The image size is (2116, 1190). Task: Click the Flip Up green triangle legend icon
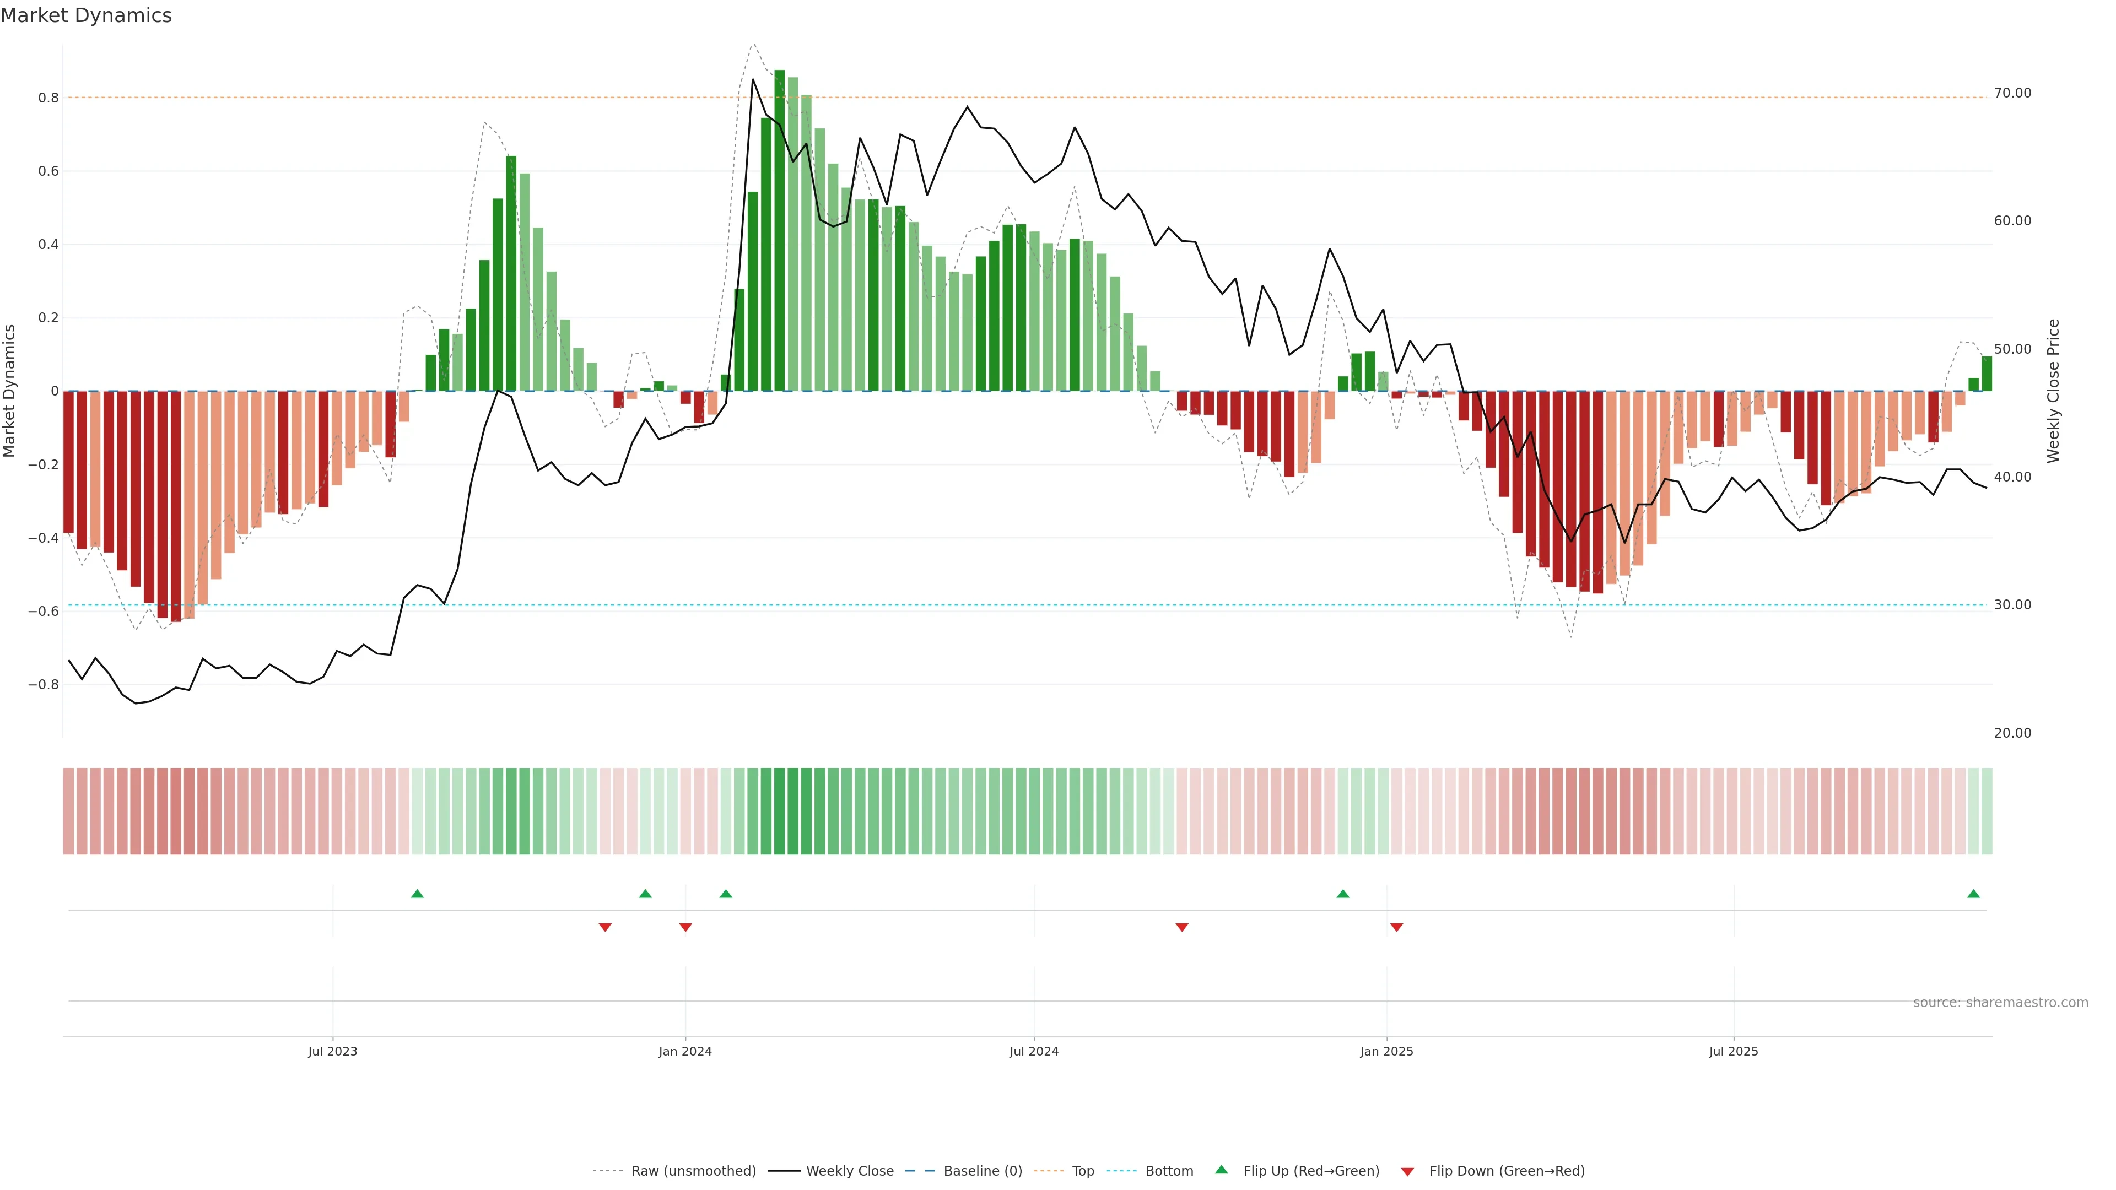(1222, 1170)
